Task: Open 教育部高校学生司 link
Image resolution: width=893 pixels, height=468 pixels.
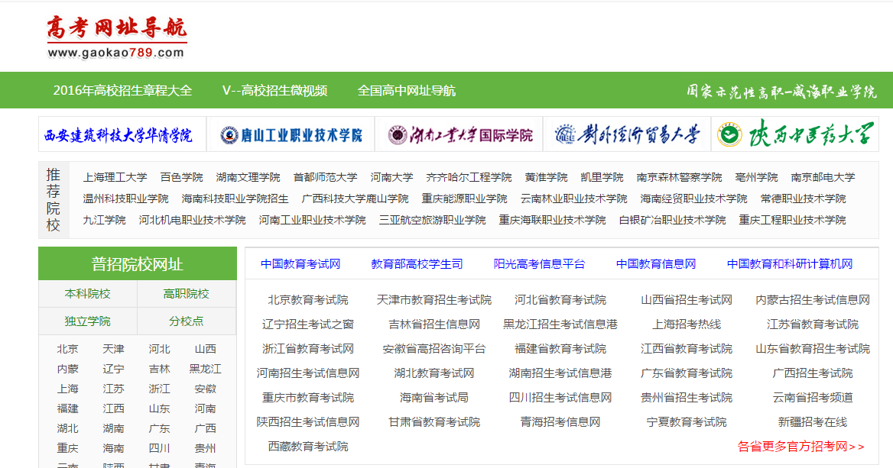Action: (x=417, y=264)
